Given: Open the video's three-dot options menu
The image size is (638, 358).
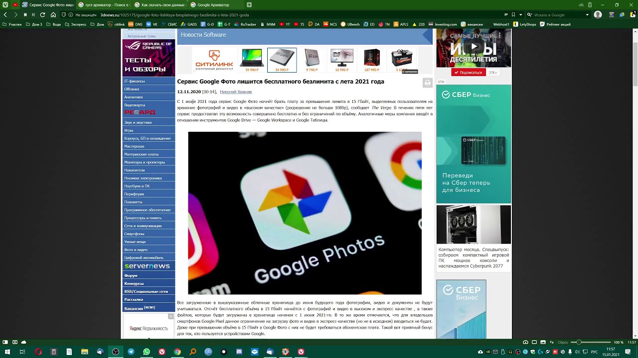Looking at the screenshot, I should tap(500, 36).
